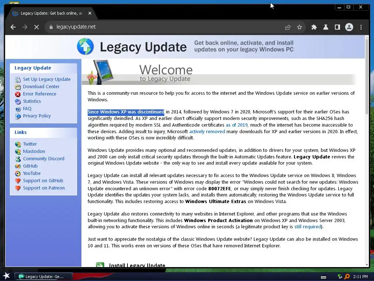
Task: Click the Privacy Policy info icon
Action: click(18, 116)
